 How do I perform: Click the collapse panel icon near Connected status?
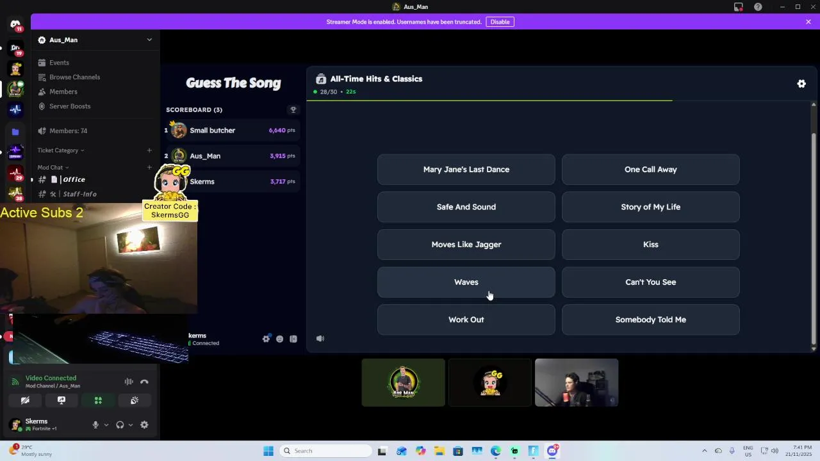[x=293, y=339]
